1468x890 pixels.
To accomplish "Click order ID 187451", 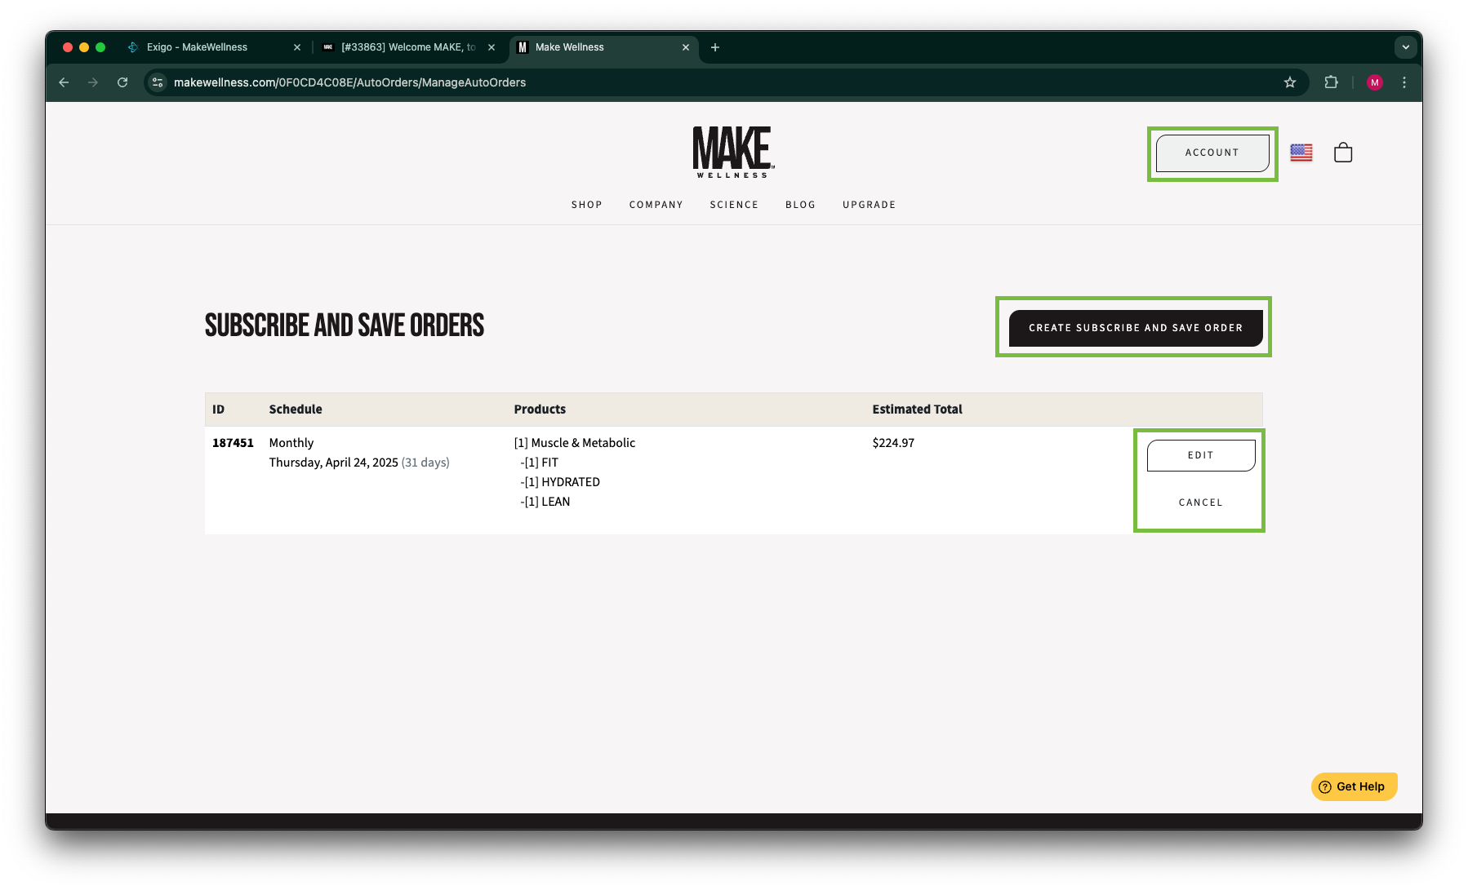I will [x=233, y=443].
